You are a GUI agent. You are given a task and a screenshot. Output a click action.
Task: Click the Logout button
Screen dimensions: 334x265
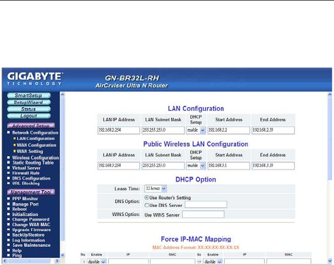(x=29, y=116)
